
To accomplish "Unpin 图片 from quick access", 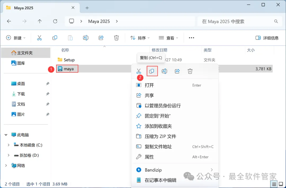I will pos(48,114).
